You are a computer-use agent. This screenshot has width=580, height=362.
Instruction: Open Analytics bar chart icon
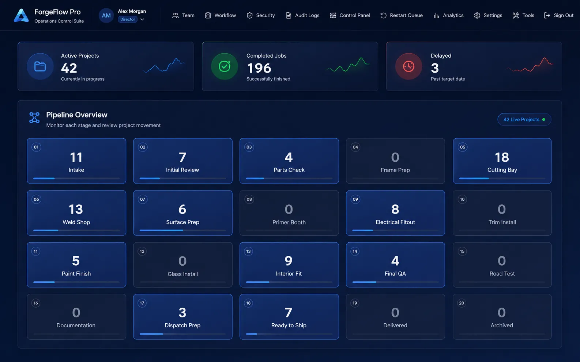click(x=436, y=15)
